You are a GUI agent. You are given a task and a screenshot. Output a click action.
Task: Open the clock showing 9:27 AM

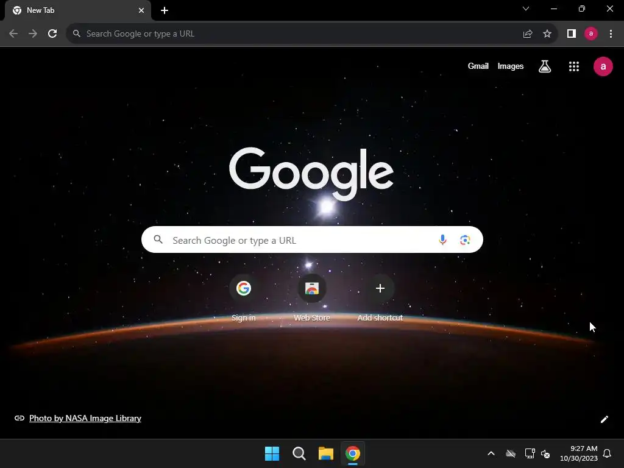(x=579, y=453)
